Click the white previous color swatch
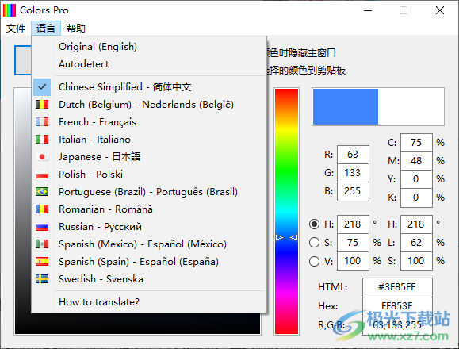The width and height of the screenshot is (459, 349). click(411, 106)
